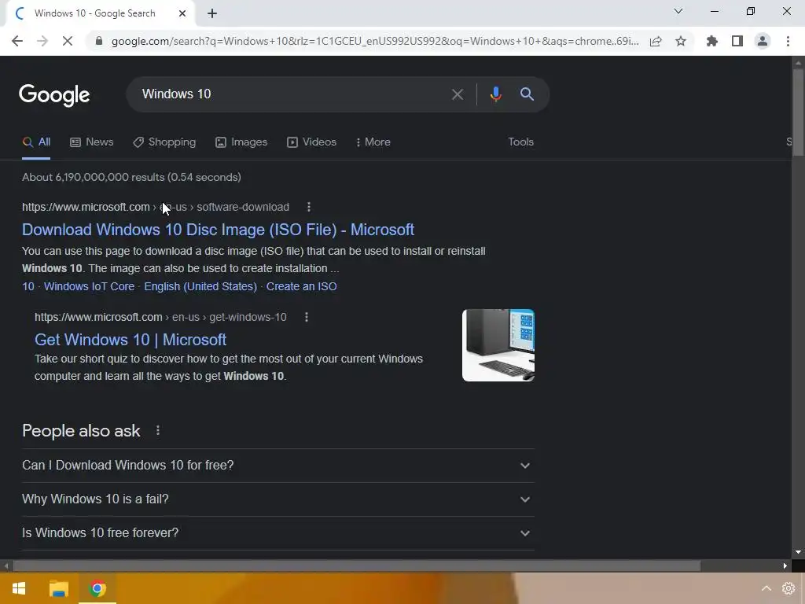Open File Explorer from the taskbar
The image size is (805, 604).
58,588
